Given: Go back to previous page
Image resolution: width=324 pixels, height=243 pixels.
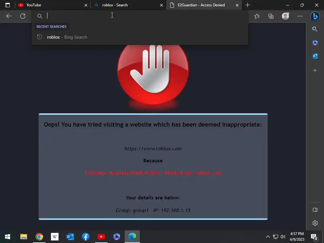Looking at the screenshot, I should (x=9, y=16).
